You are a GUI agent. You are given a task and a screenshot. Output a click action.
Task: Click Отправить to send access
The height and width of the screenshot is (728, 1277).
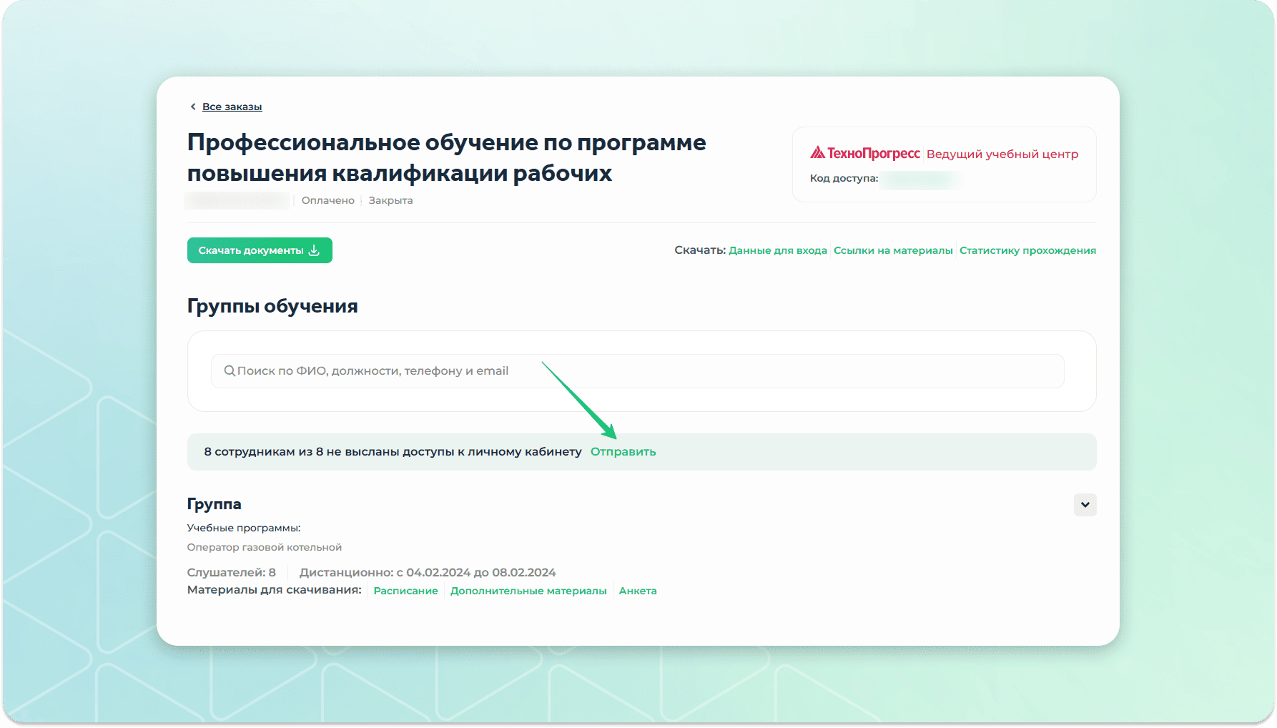click(623, 452)
